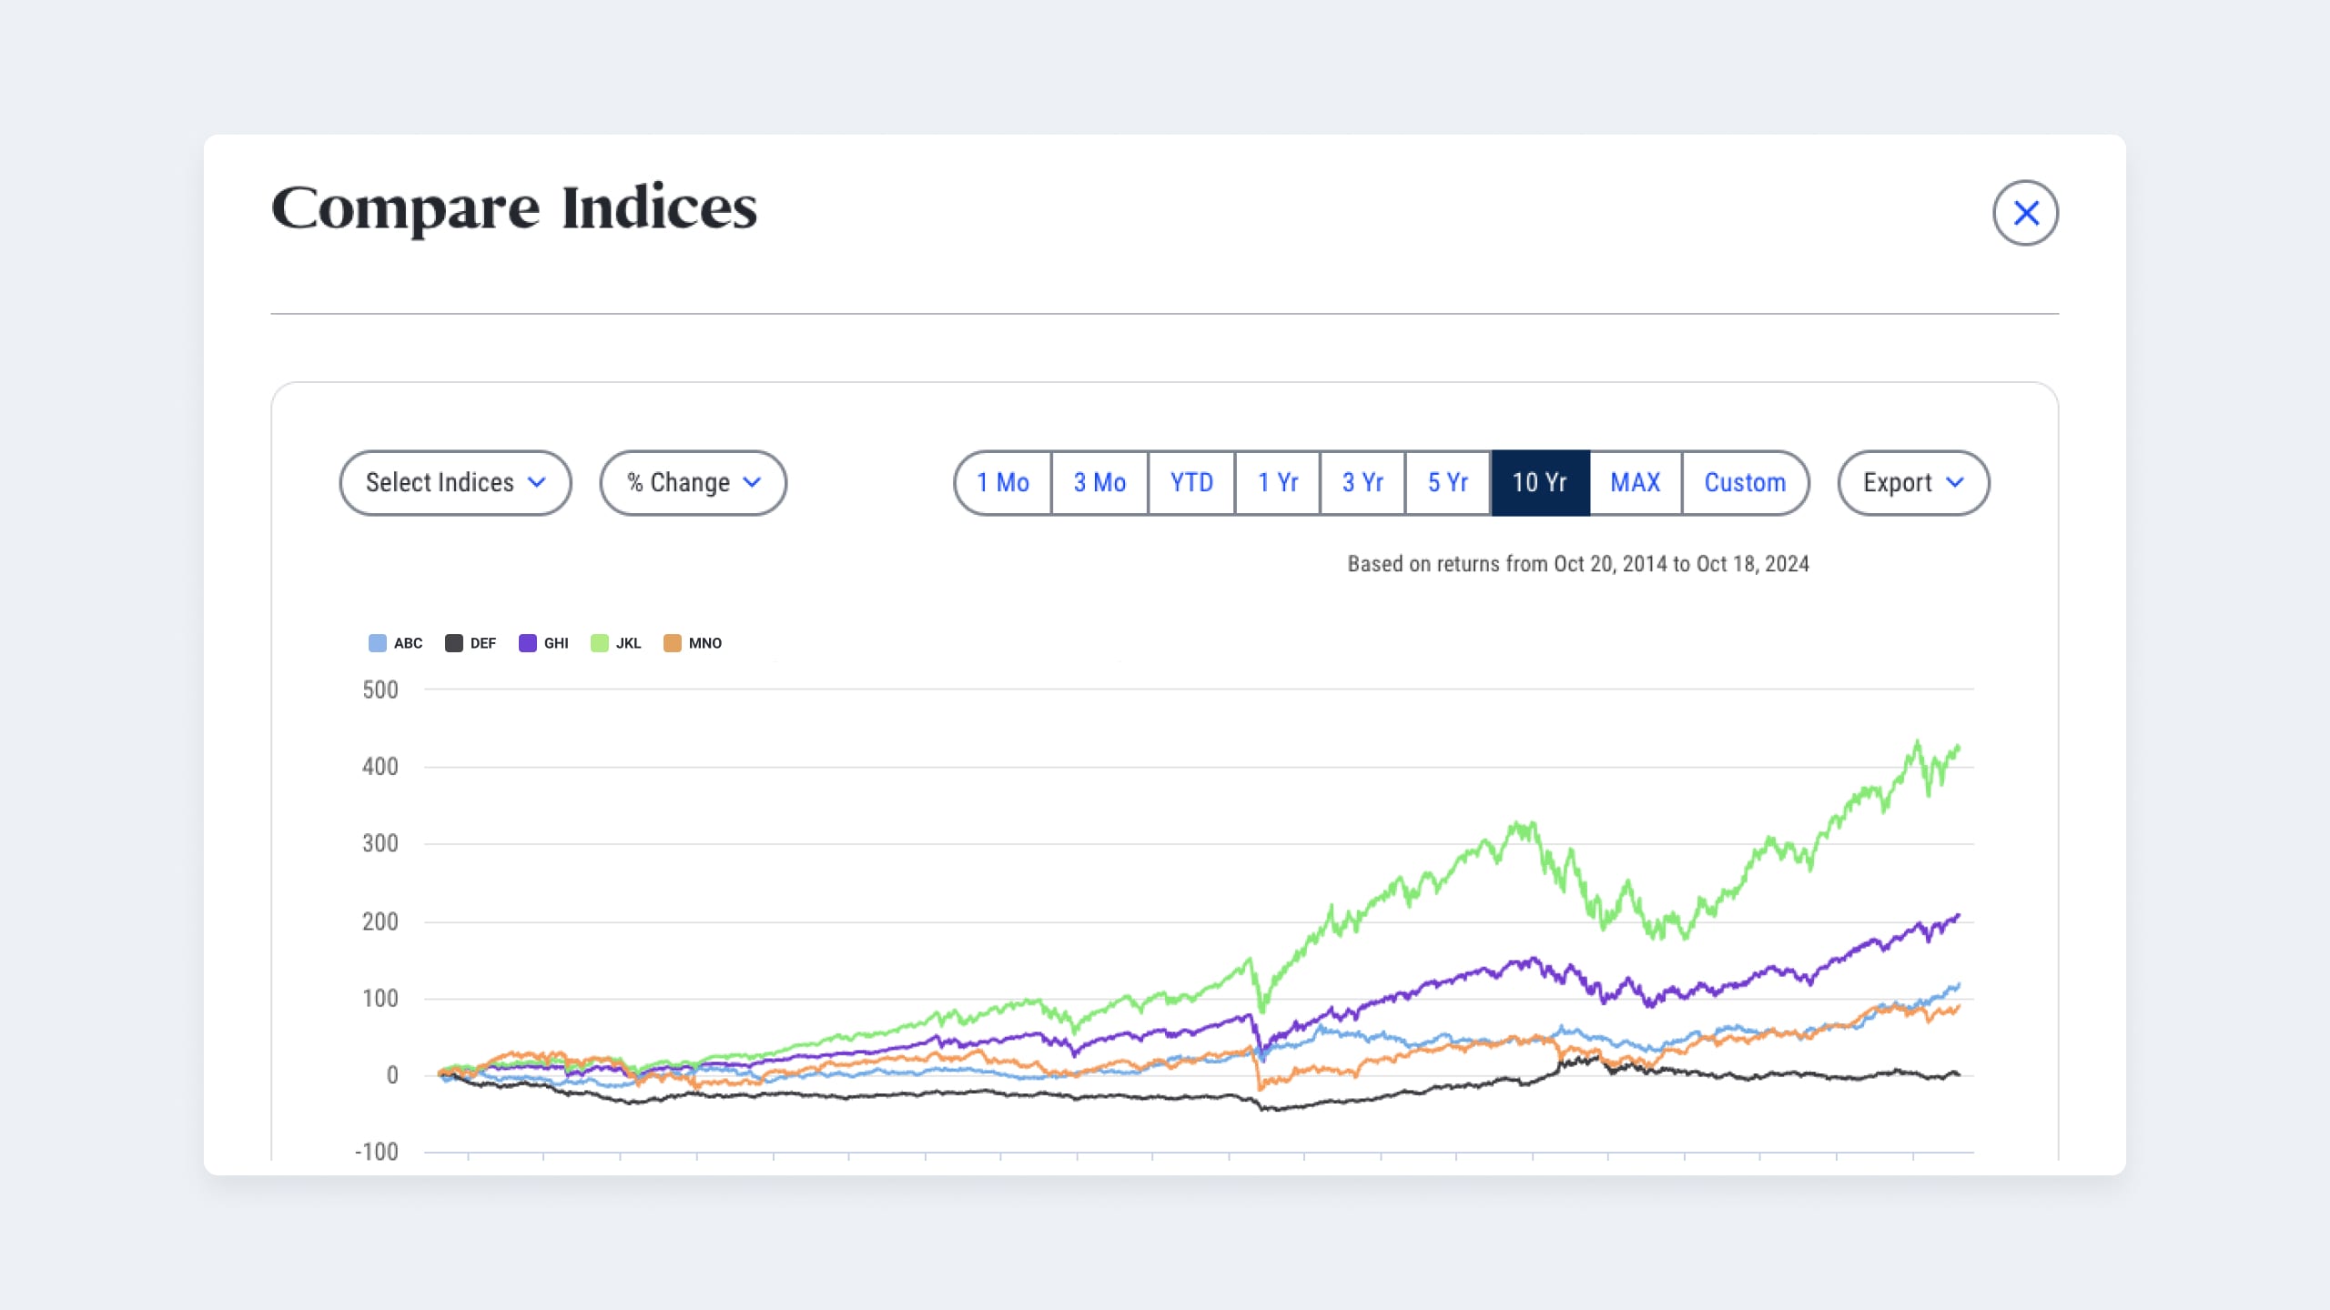The width and height of the screenshot is (2330, 1310).
Task: Select the 1 Yr range
Action: [x=1278, y=482]
